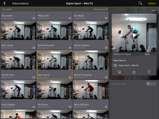159x119 pixels.
Task: Click TV icon on Andrew Brunton card
Action: click(70, 48)
